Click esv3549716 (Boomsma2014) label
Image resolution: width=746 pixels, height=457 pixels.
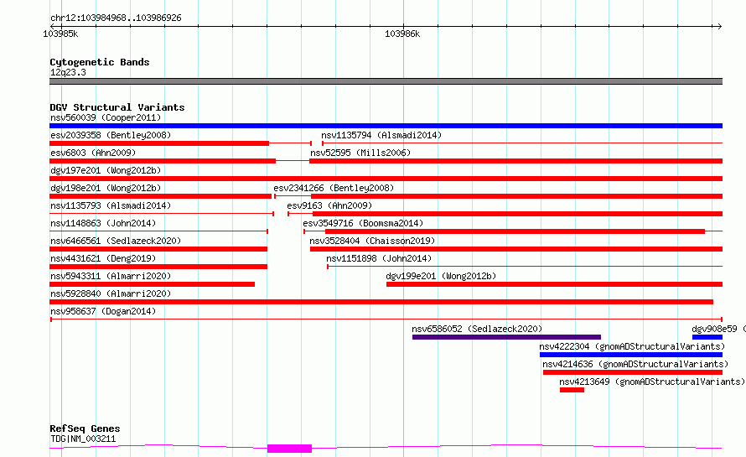[363, 223]
